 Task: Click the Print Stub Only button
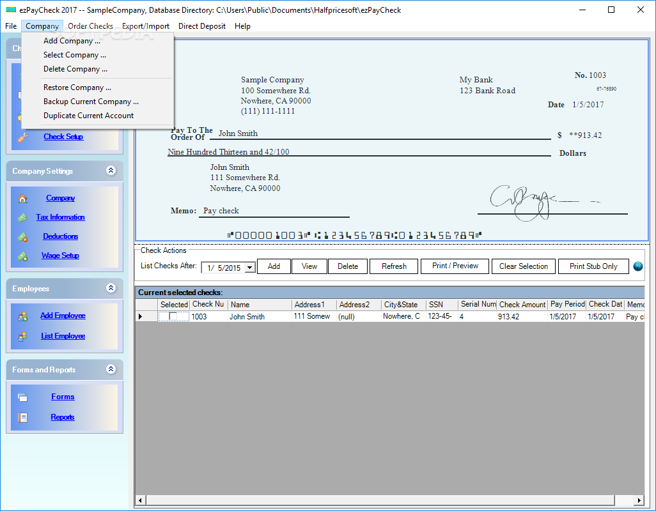click(593, 266)
